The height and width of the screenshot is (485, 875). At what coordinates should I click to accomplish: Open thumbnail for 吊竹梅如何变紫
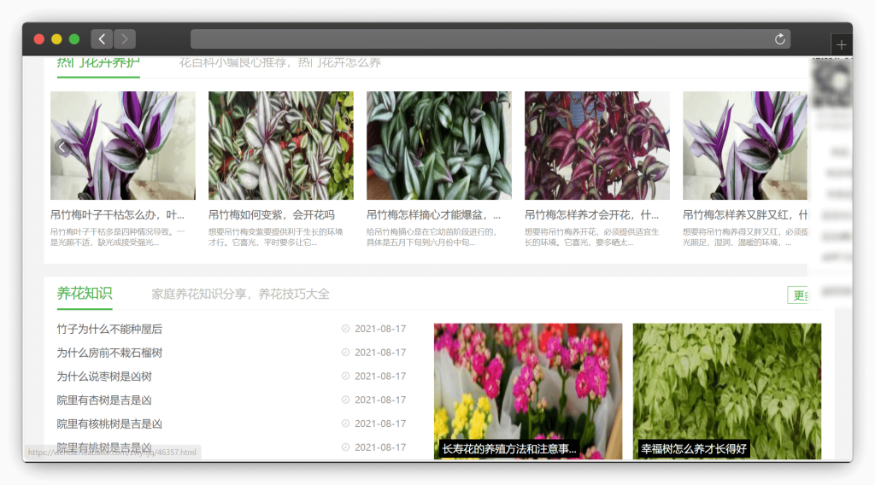[280, 145]
